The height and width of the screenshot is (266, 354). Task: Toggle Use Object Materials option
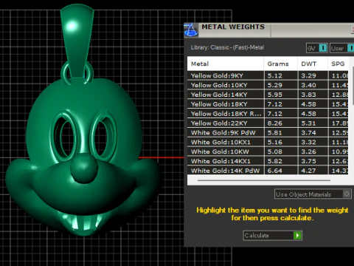(313, 194)
